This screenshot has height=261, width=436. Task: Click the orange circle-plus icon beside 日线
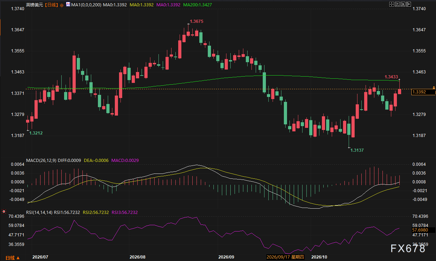click(x=62, y=5)
